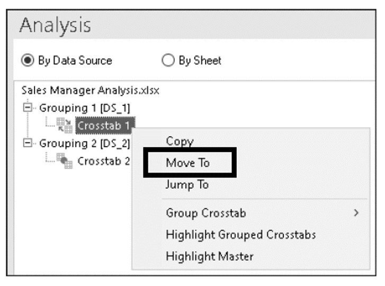Screen dimensions: 385x286
Task: Select Grouping 1 [DS_1] label
Action: pos(84,108)
